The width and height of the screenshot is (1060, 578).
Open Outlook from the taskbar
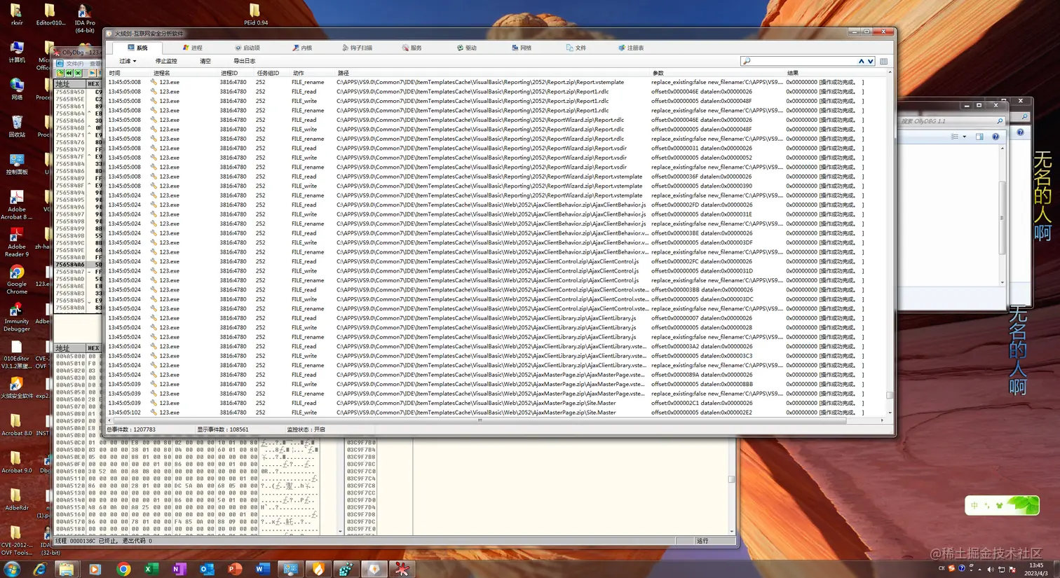coord(207,569)
